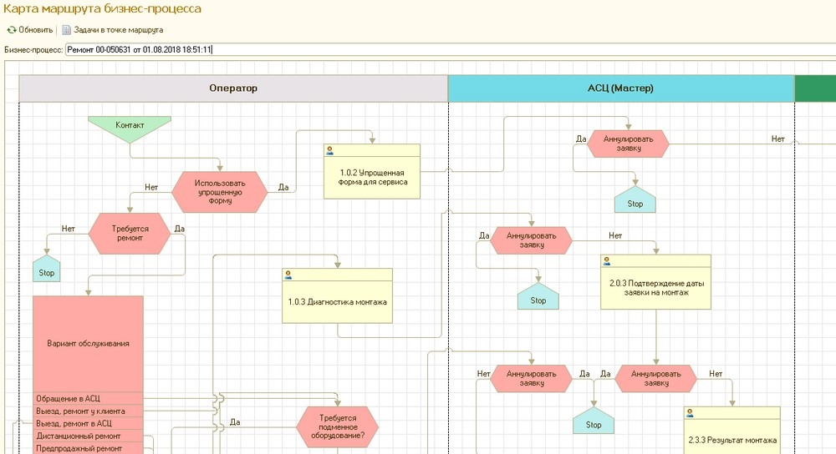
Task: Click the Обновить refresh icon
Action: 12,30
